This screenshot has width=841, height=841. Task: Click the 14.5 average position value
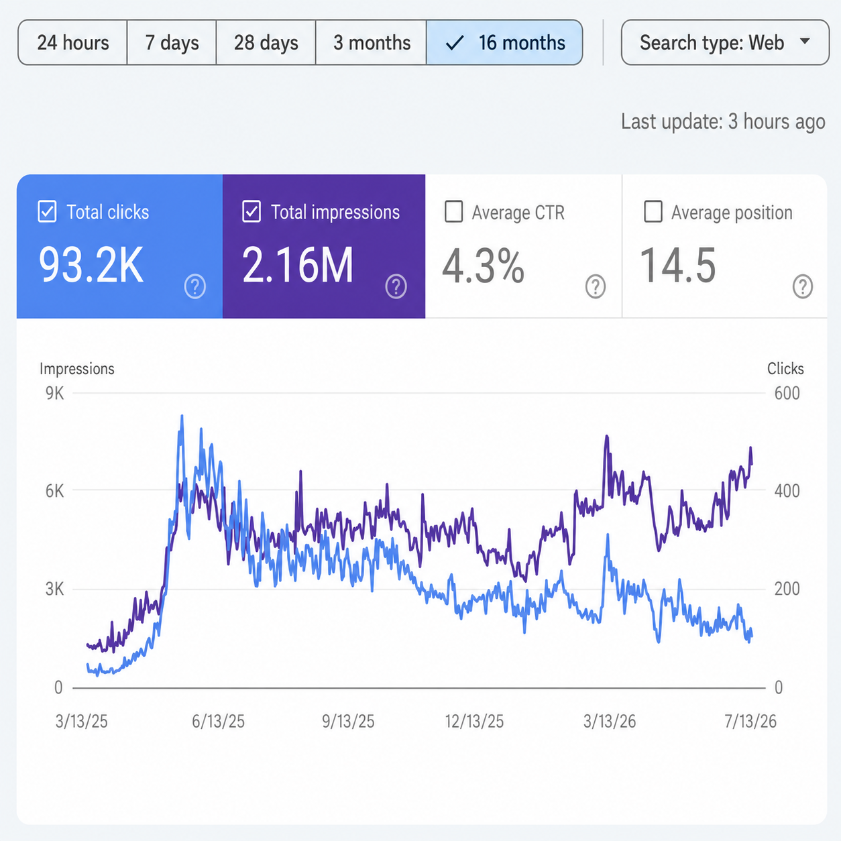(x=678, y=266)
